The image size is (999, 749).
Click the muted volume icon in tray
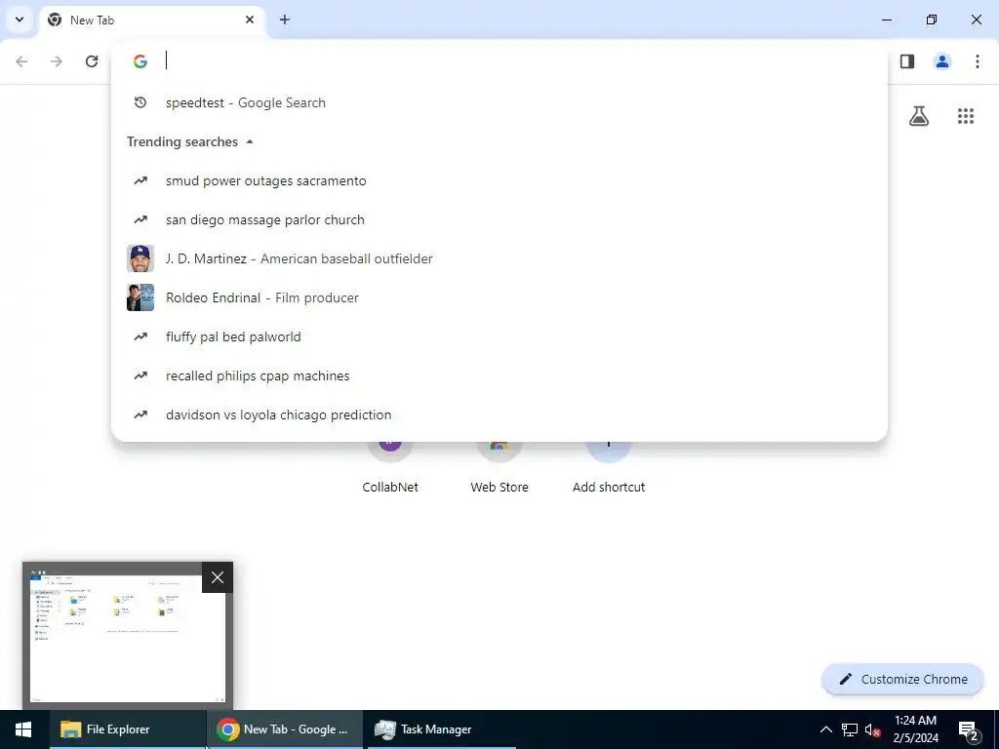873,729
